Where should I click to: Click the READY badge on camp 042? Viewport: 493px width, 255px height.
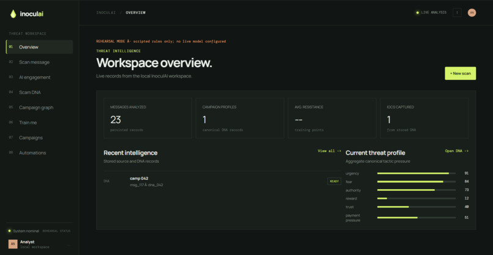pyautogui.click(x=334, y=181)
